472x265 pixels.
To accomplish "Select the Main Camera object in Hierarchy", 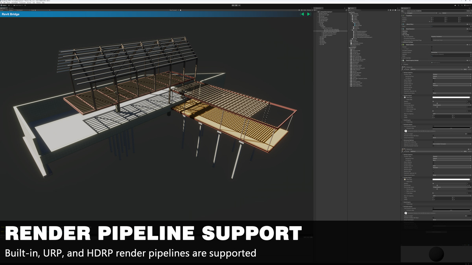I will click(324, 13).
